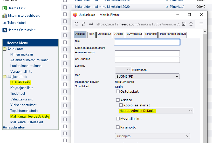Toggle reader view icon in address bar
Image resolution: width=212 pixels, height=143 pixels.
[x=184, y=24]
